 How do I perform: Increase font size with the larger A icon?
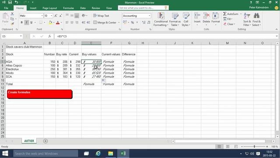[x=56, y=16]
